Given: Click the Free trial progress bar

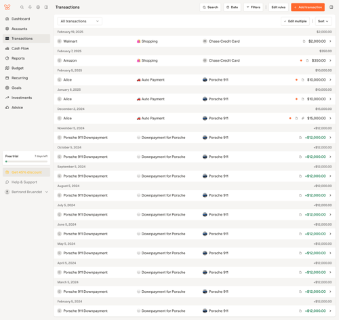Looking at the screenshot, I should (x=26, y=161).
